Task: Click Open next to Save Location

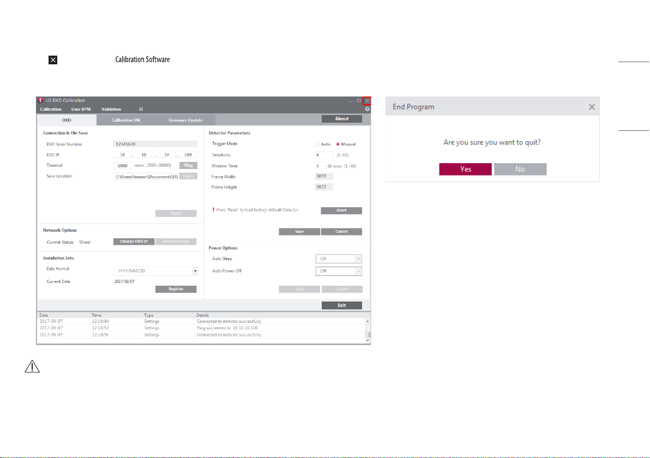Action: pos(188,176)
